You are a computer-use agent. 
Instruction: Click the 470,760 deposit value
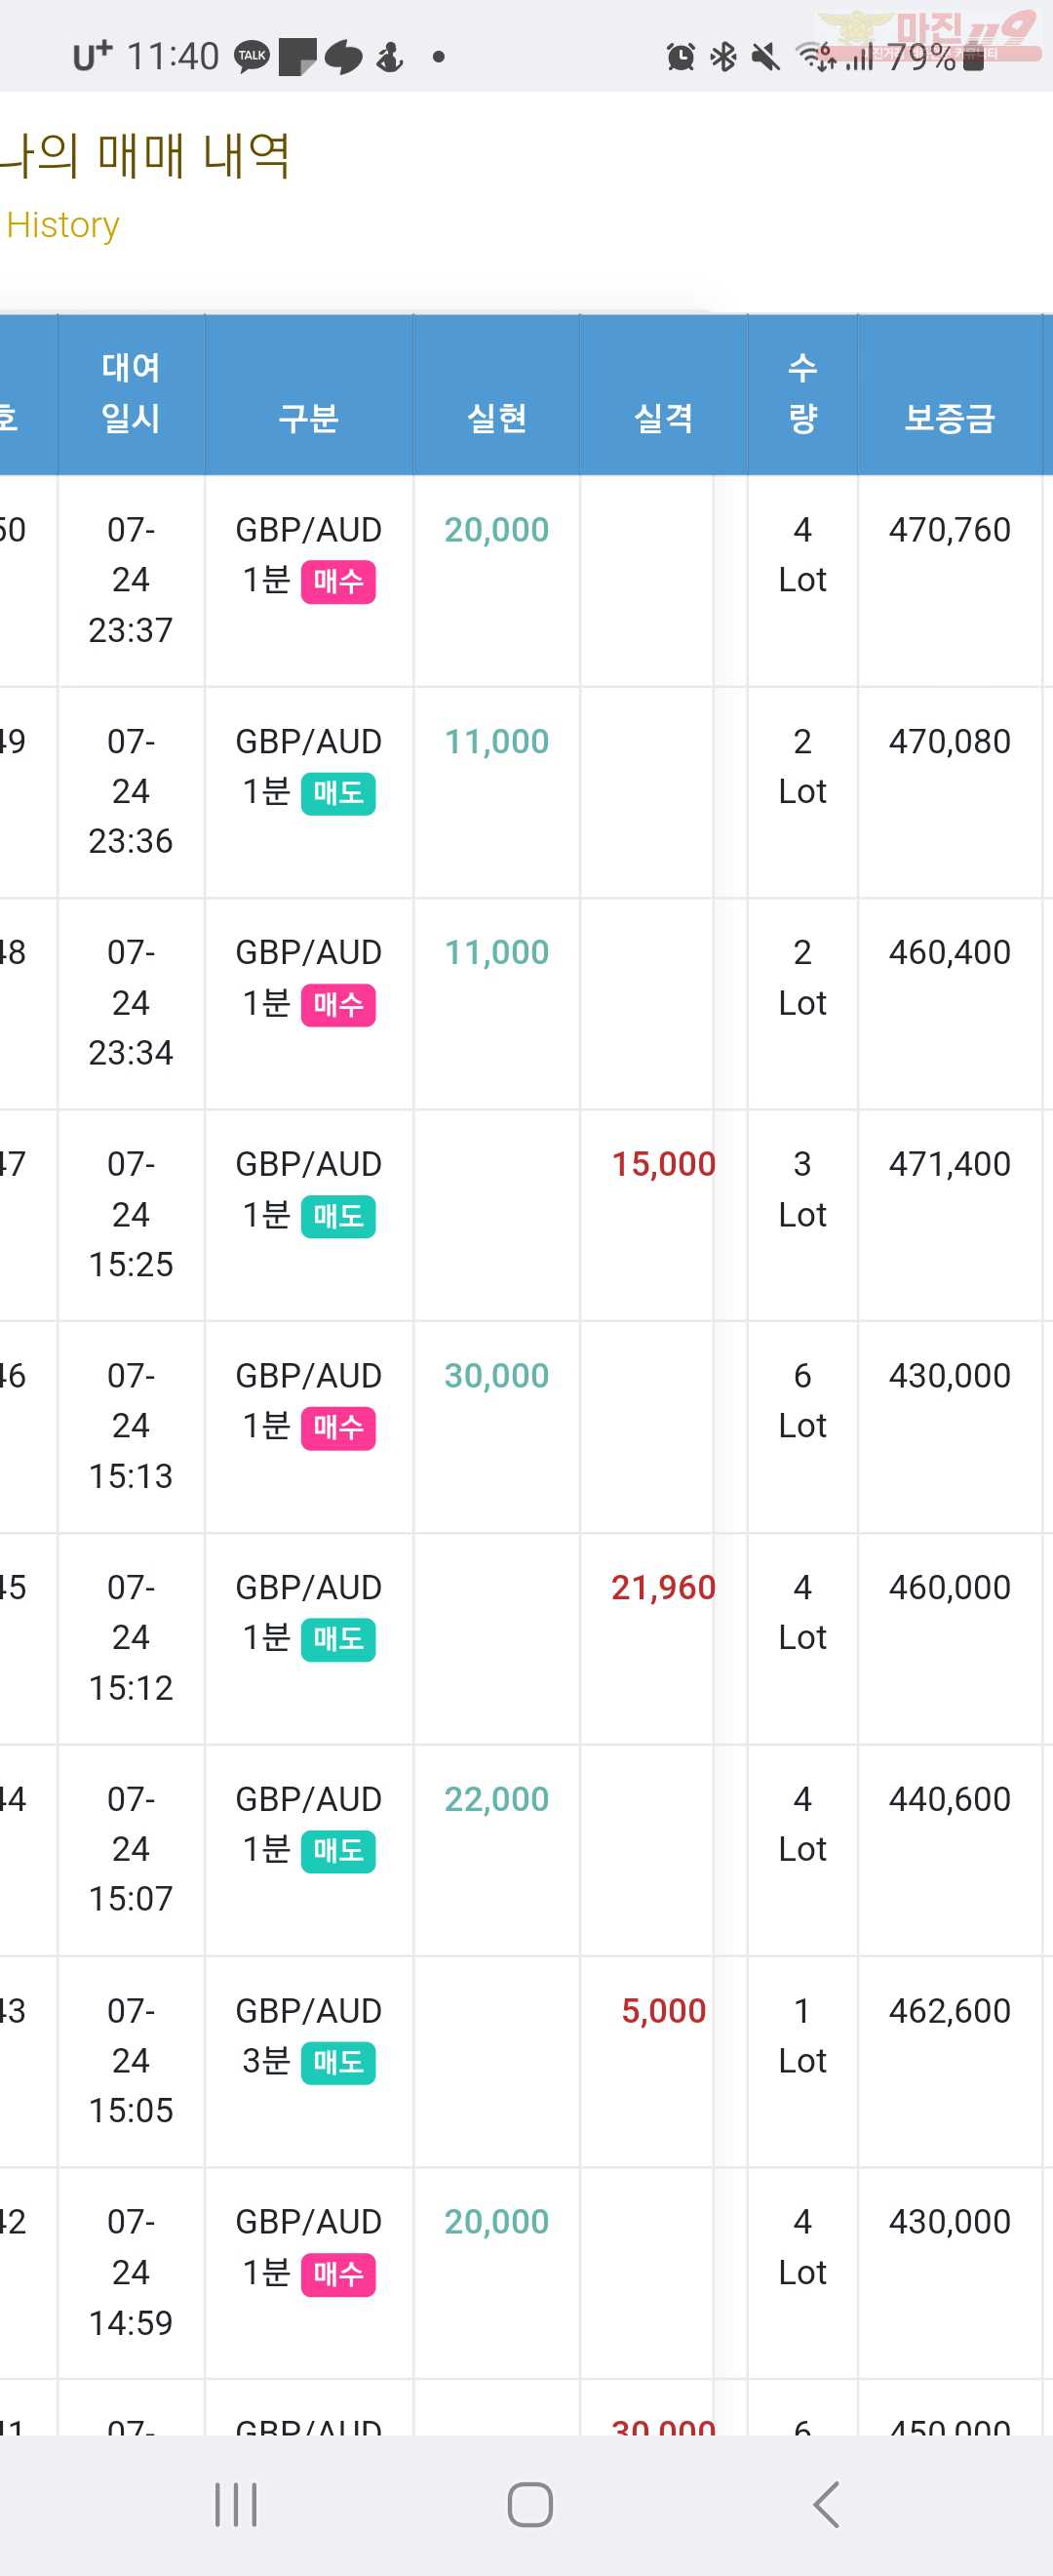[949, 529]
